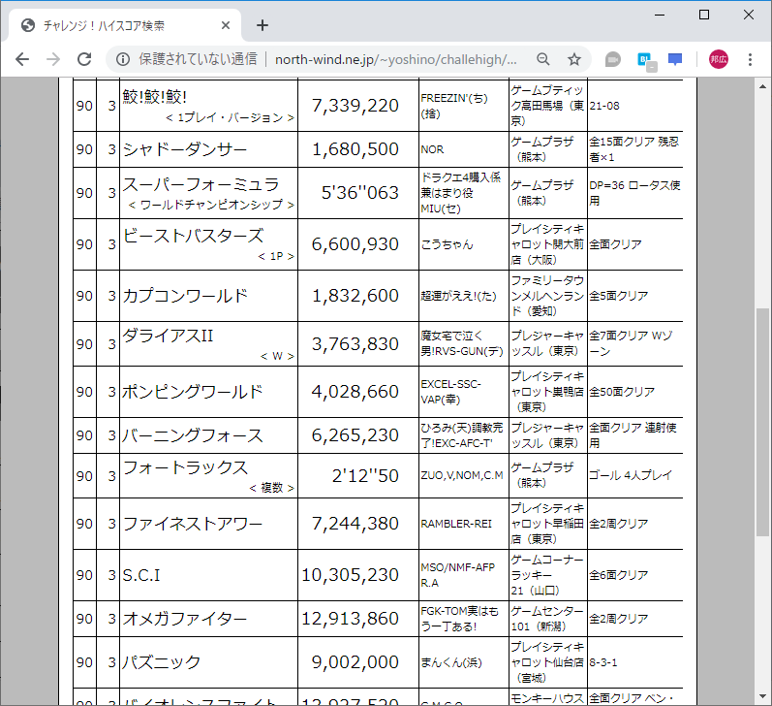
Task: Click the time 2'12''50
Action: 365,476
